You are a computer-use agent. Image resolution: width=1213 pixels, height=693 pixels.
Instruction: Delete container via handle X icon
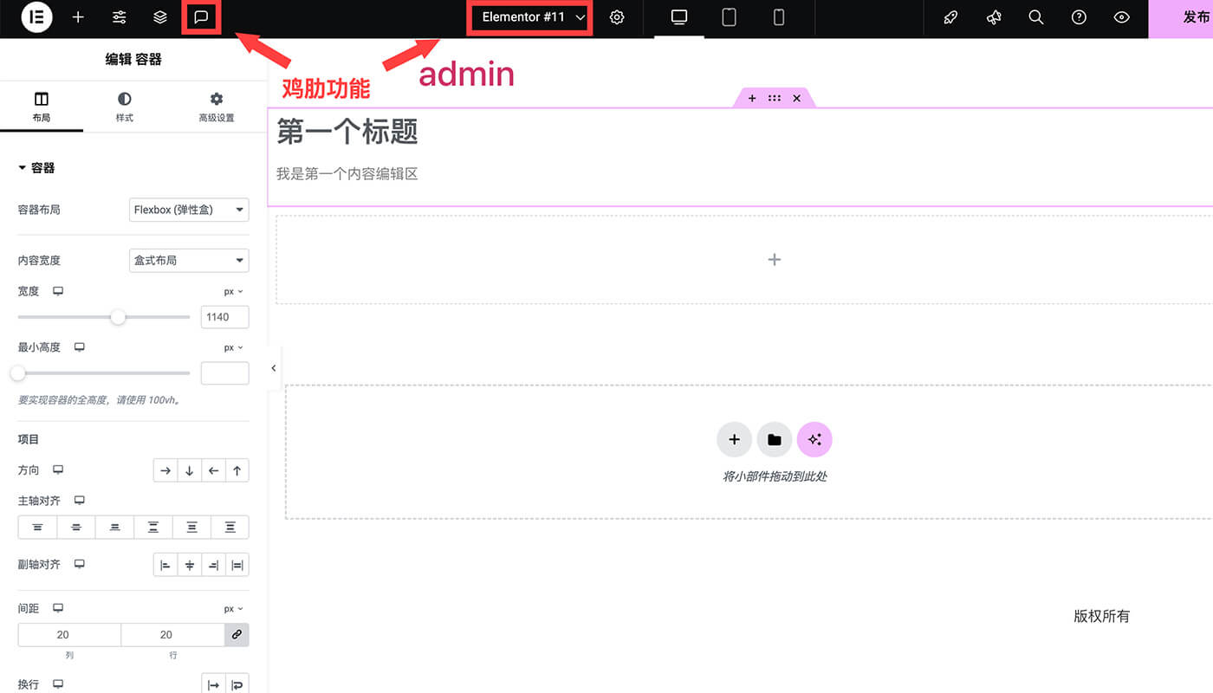(x=796, y=99)
